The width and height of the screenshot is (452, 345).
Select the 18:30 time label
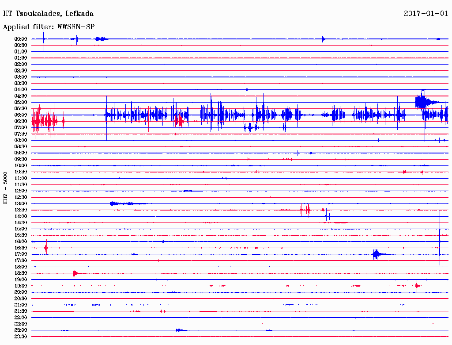point(20,273)
